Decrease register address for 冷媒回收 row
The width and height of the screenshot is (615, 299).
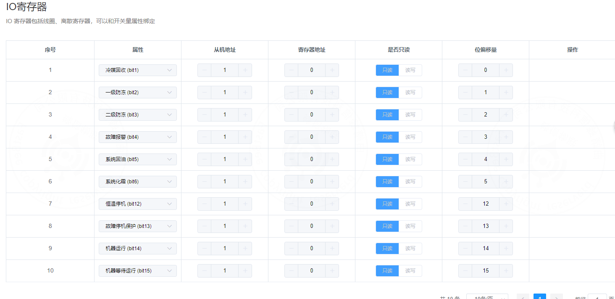pyautogui.click(x=291, y=70)
